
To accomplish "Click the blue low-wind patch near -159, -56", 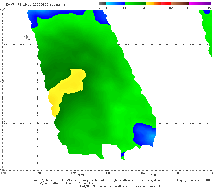I will click(145, 134).
